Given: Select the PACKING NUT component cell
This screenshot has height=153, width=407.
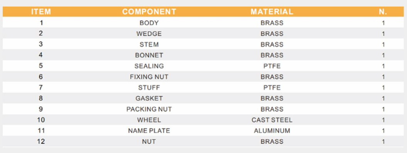Looking at the screenshot, I should (149, 109).
